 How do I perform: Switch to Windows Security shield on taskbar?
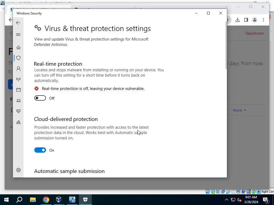pos(85,200)
